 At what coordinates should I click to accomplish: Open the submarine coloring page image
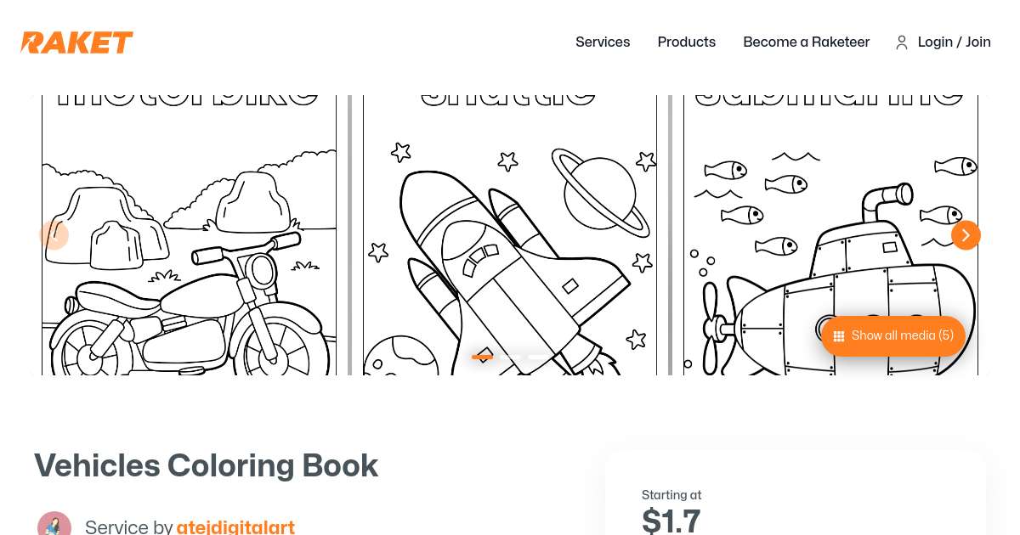(830, 229)
